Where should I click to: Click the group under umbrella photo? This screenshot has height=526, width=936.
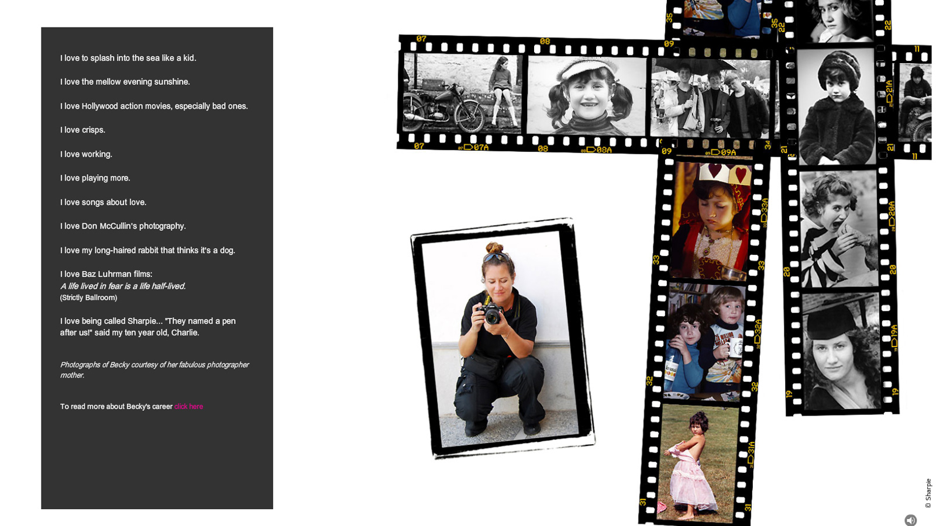click(710, 98)
